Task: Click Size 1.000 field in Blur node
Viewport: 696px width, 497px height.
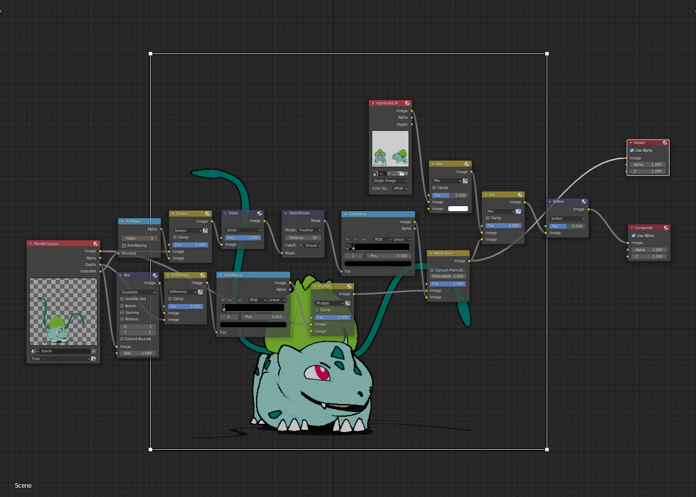Action: (138, 353)
